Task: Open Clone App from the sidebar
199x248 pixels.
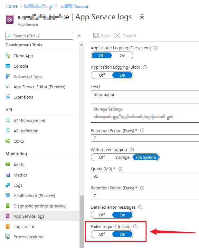Action: (x=23, y=56)
